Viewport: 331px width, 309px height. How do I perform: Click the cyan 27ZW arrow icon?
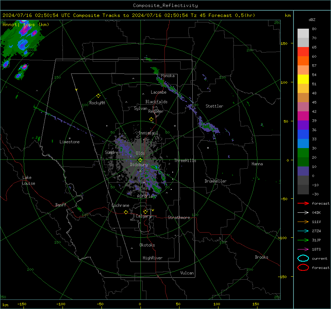coord(303,231)
